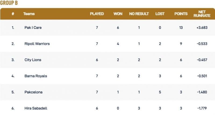Image resolution: width=215 pixels, height=115 pixels.
Task: Click the LOST column header
Action: coord(160,14)
